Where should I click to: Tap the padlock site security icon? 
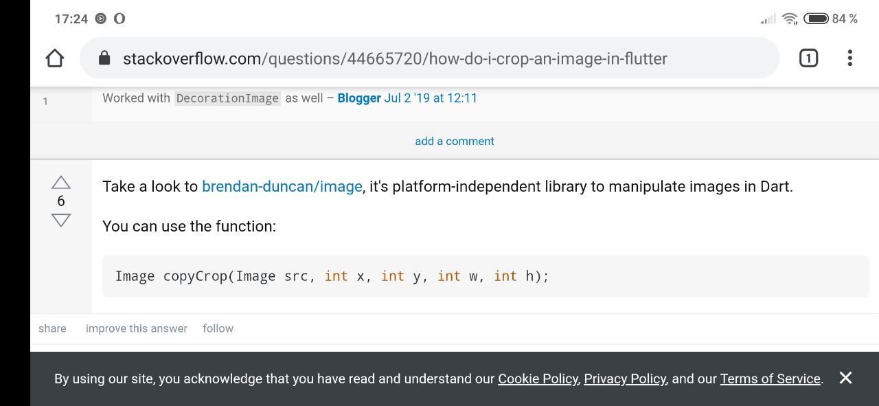(104, 58)
